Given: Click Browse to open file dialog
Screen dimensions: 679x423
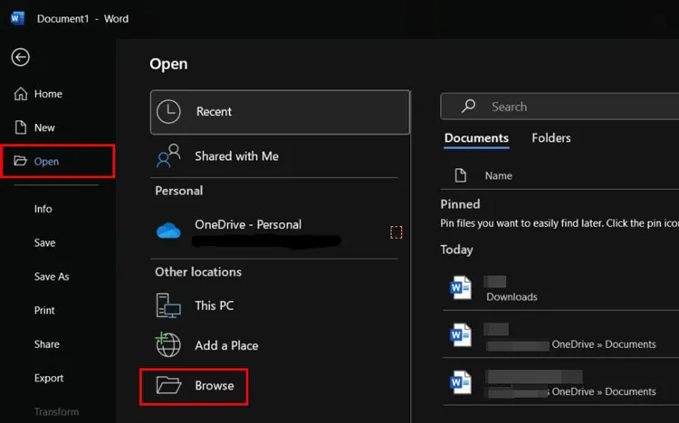Looking at the screenshot, I should click(x=194, y=386).
